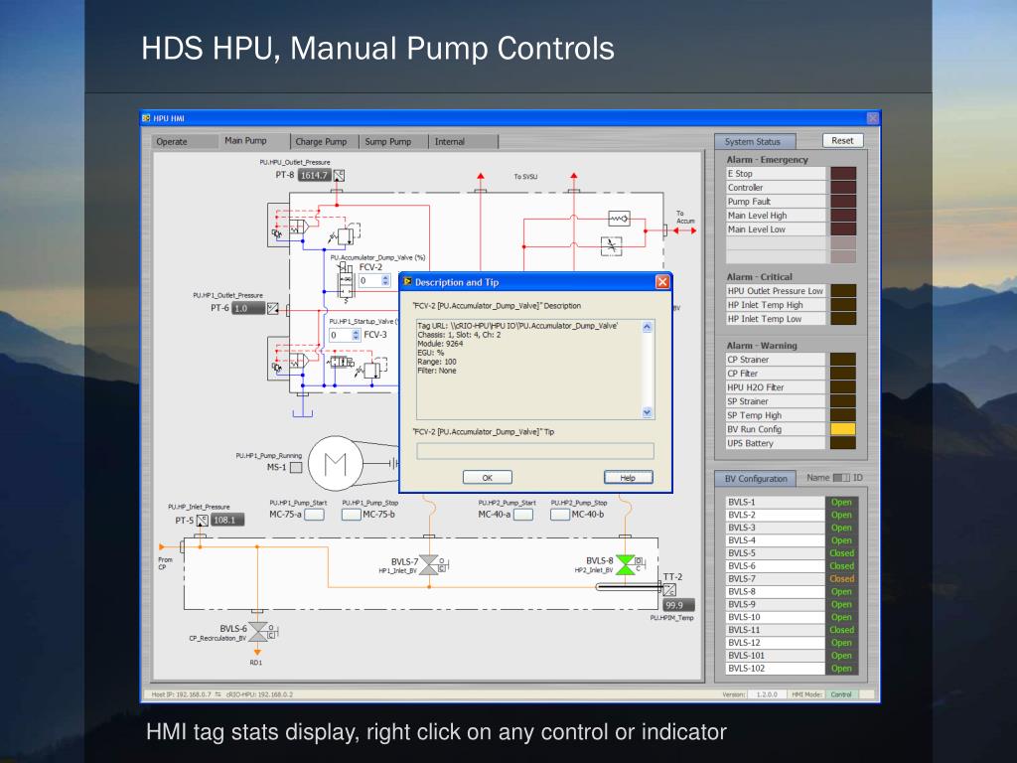The image size is (1017, 763).
Task: Select the BVLS-6 CP recirculation valve
Action: [x=258, y=631]
